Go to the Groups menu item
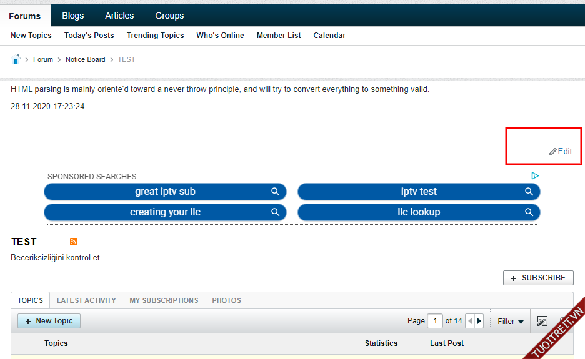The width and height of the screenshot is (585, 359). pos(169,16)
